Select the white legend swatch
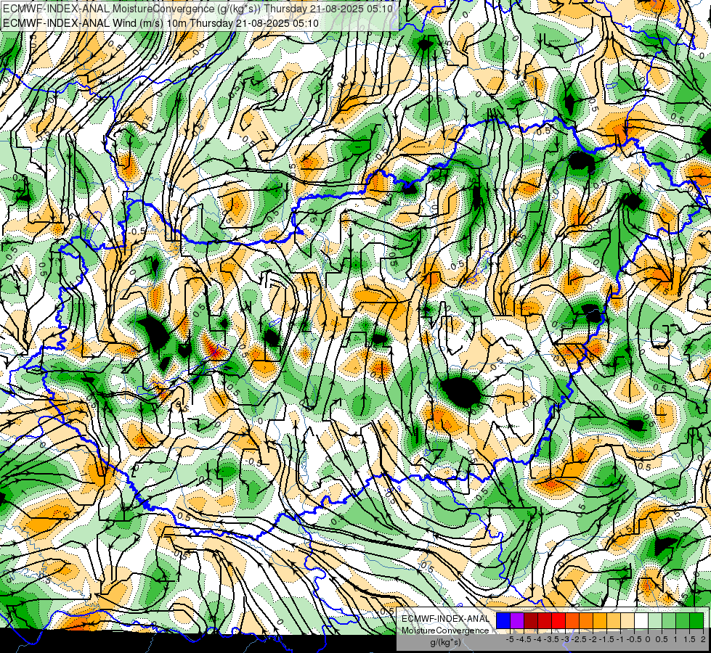Screen dimensions: 711x653 pyautogui.click(x=641, y=620)
